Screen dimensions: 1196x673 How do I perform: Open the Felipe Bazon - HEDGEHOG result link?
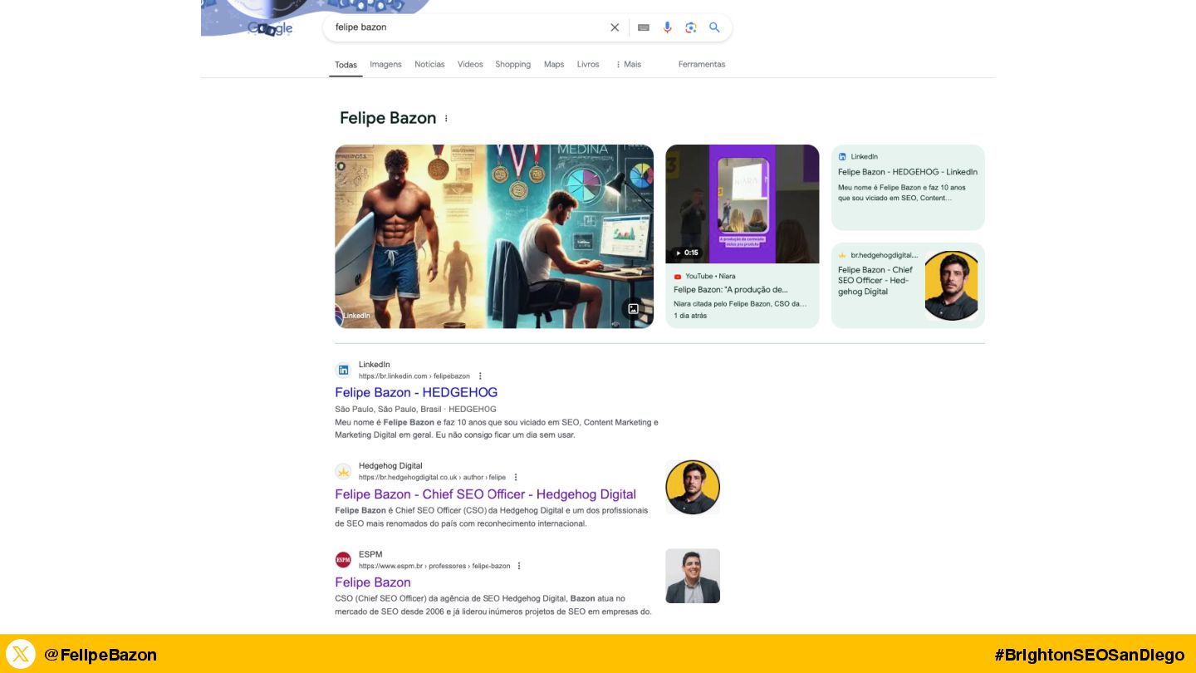(416, 392)
